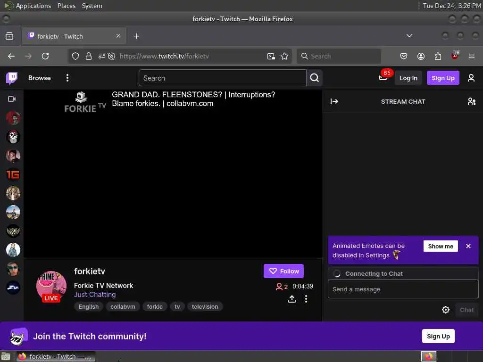Reload the current page

[45, 56]
